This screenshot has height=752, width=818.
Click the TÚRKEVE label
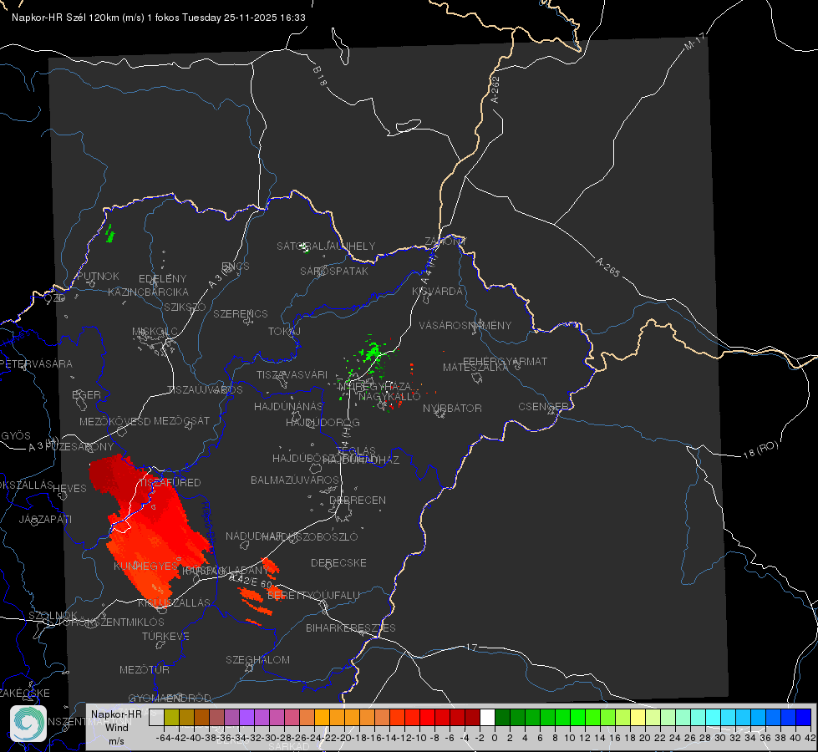[x=165, y=636]
